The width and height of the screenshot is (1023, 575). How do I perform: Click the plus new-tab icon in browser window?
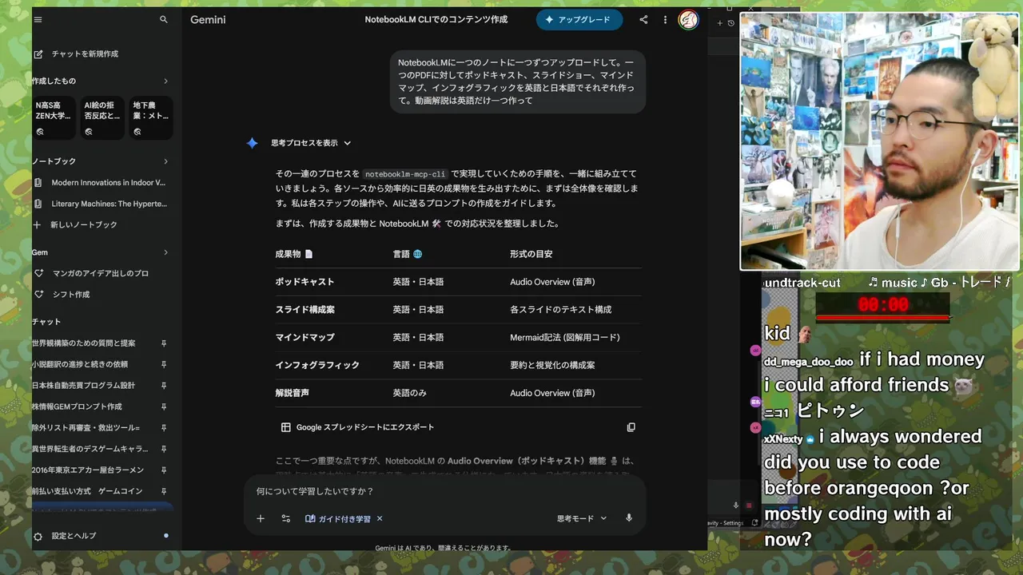point(719,23)
